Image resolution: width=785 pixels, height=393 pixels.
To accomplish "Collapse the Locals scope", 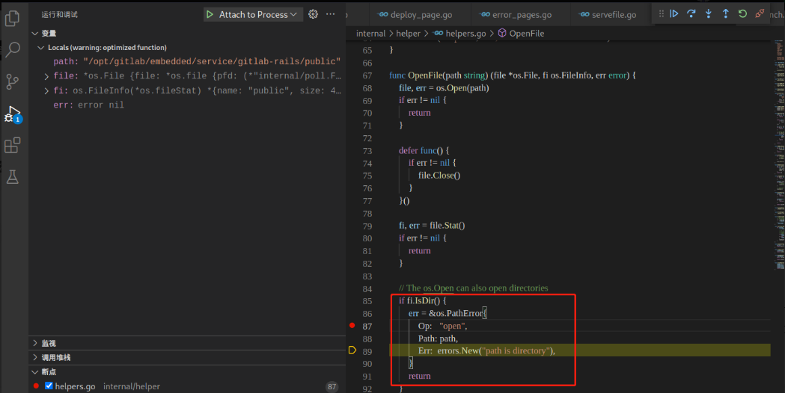I will pos(41,48).
